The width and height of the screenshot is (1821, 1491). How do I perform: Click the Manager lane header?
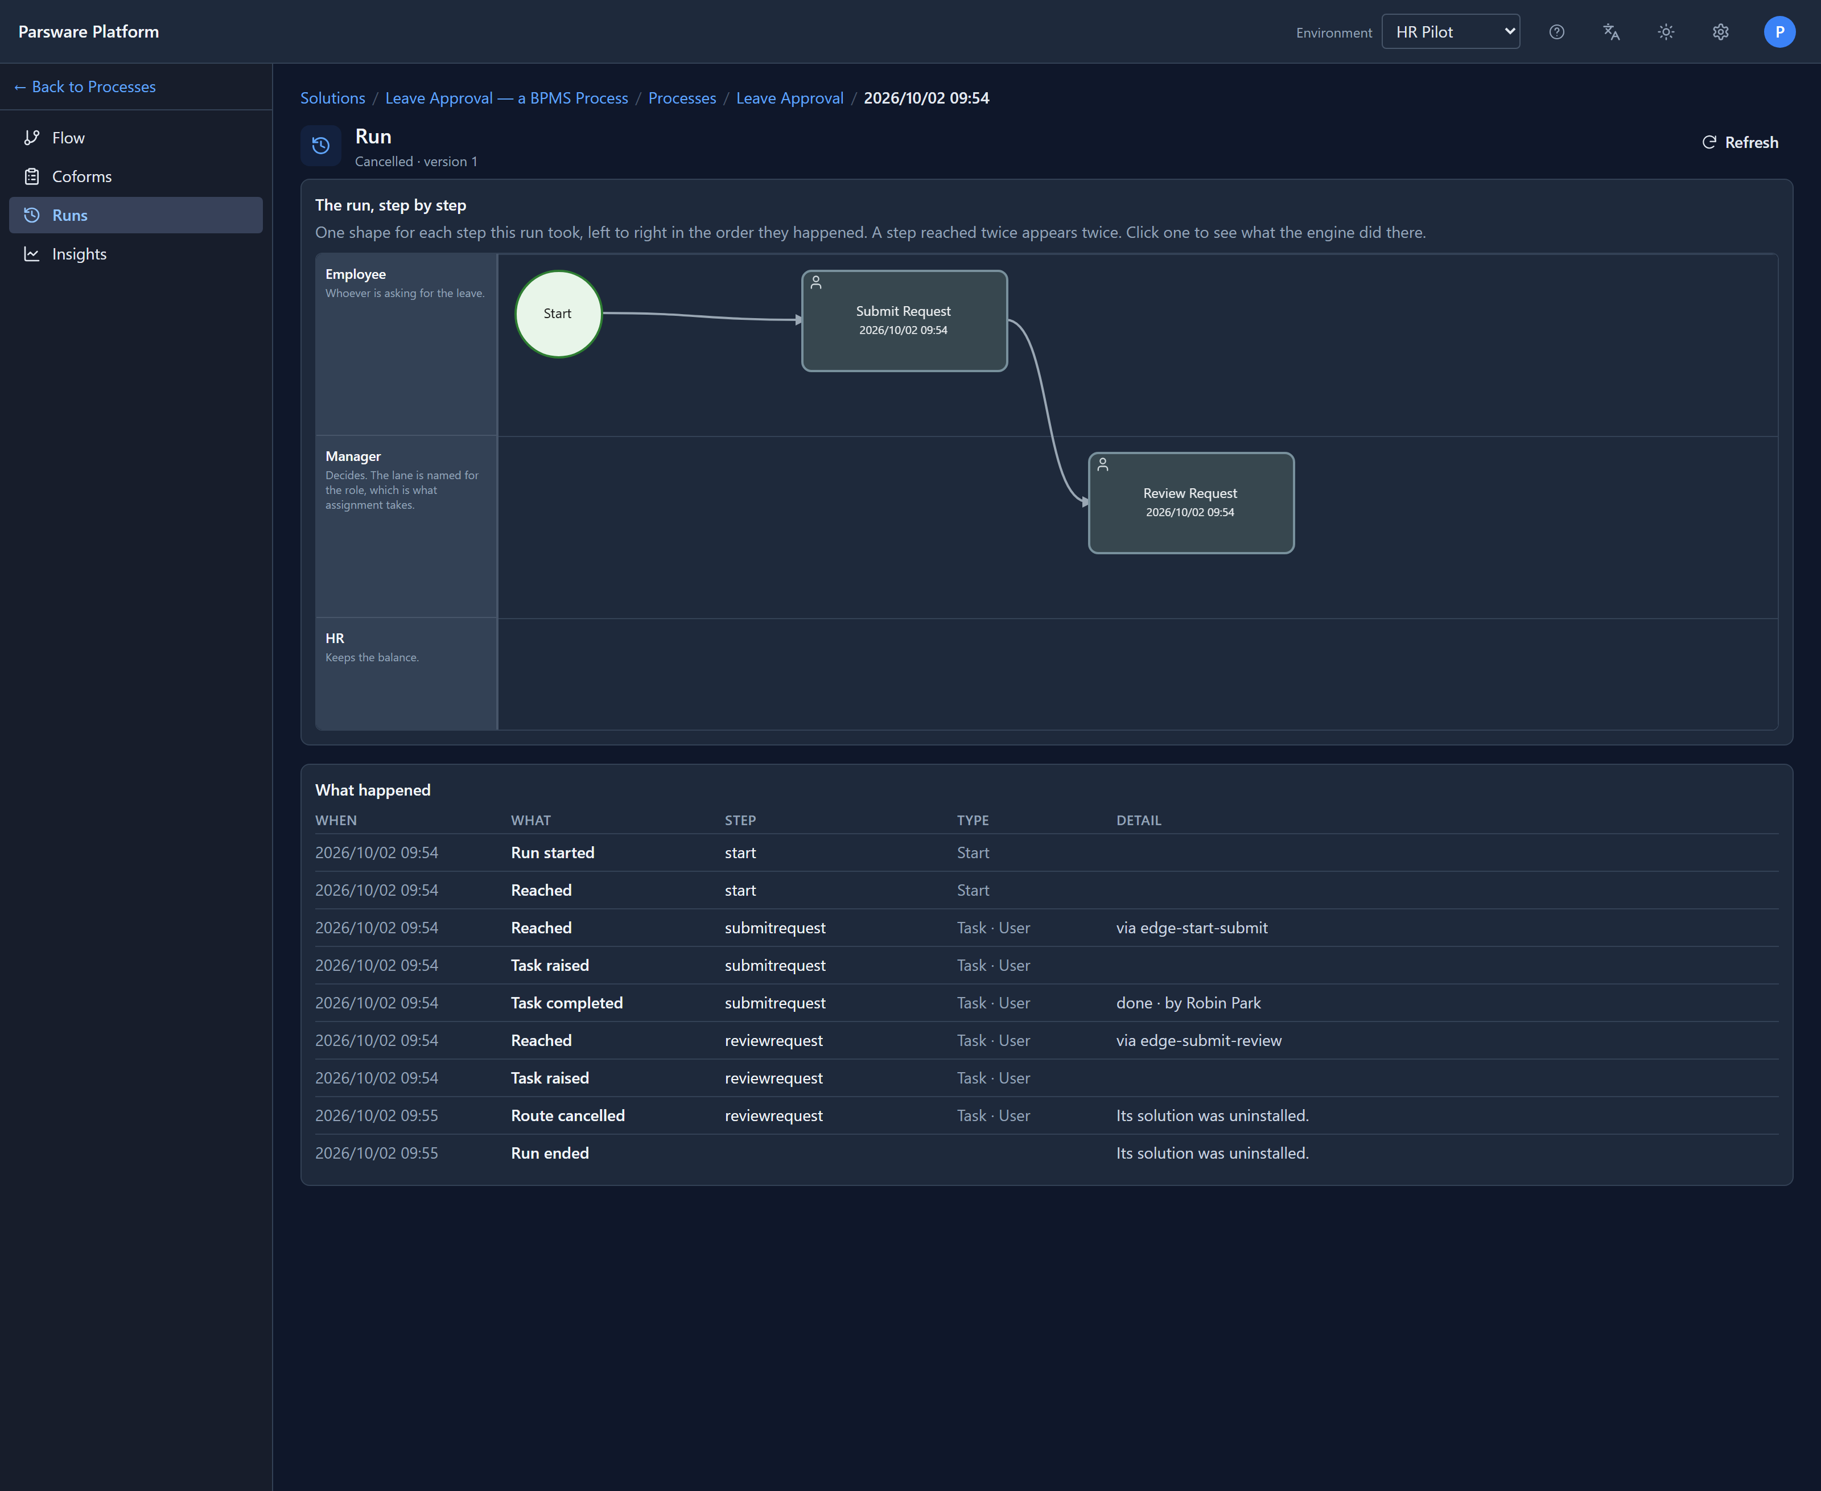coord(406,526)
